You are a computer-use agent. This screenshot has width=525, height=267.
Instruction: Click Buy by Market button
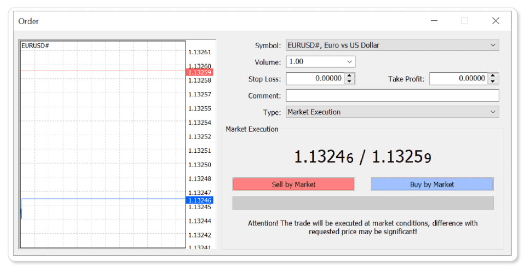pyautogui.click(x=432, y=184)
